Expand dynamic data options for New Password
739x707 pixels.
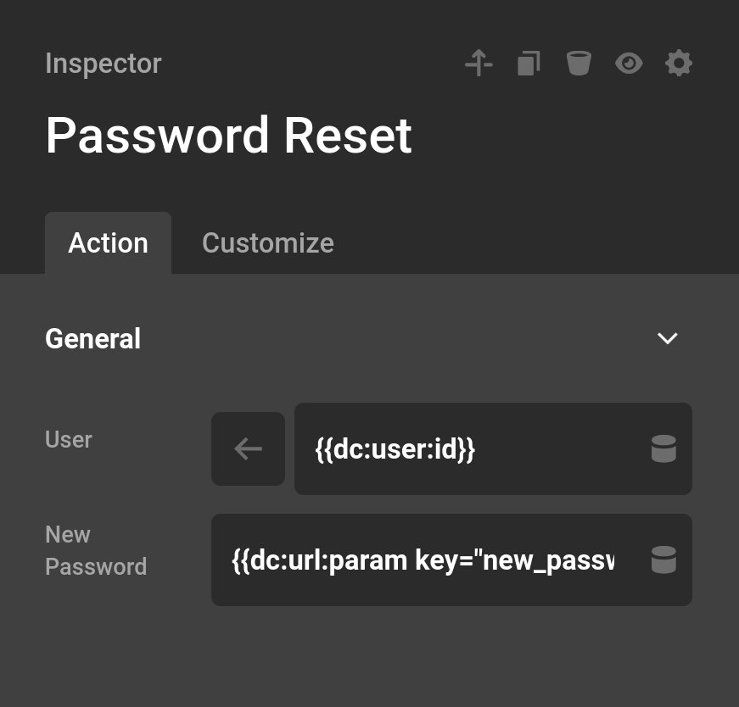pyautogui.click(x=663, y=559)
